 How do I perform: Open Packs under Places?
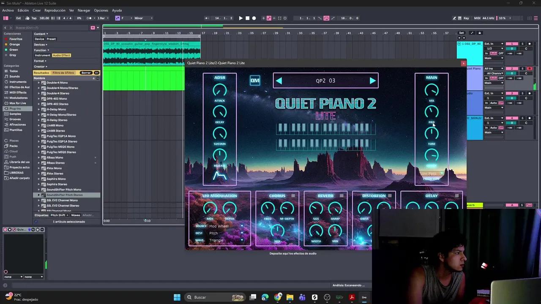tap(14, 146)
